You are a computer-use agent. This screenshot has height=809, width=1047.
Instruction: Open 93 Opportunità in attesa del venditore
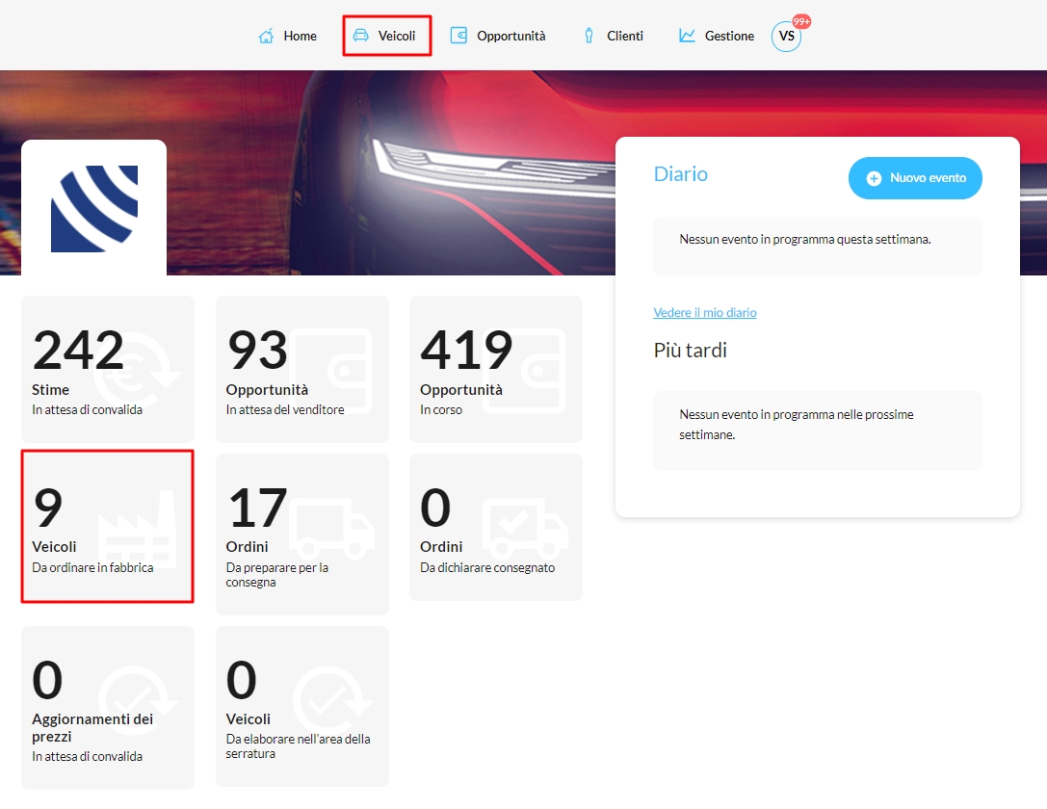tap(301, 369)
